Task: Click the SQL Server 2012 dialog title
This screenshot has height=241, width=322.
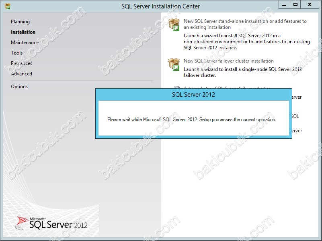Action: coord(193,95)
